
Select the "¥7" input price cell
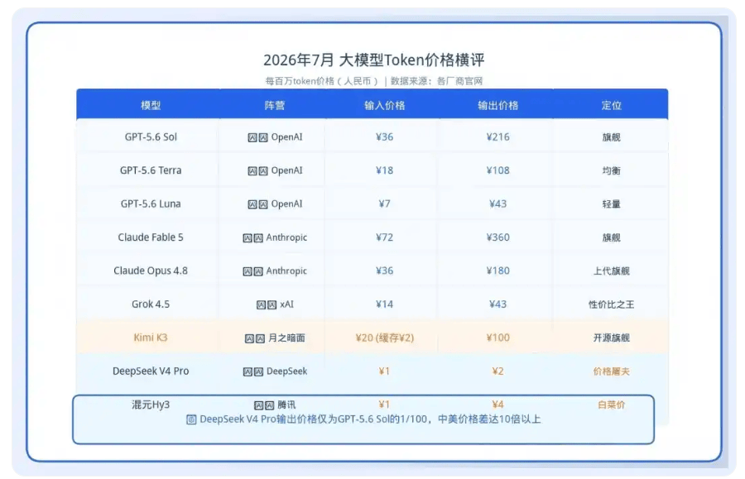384,204
